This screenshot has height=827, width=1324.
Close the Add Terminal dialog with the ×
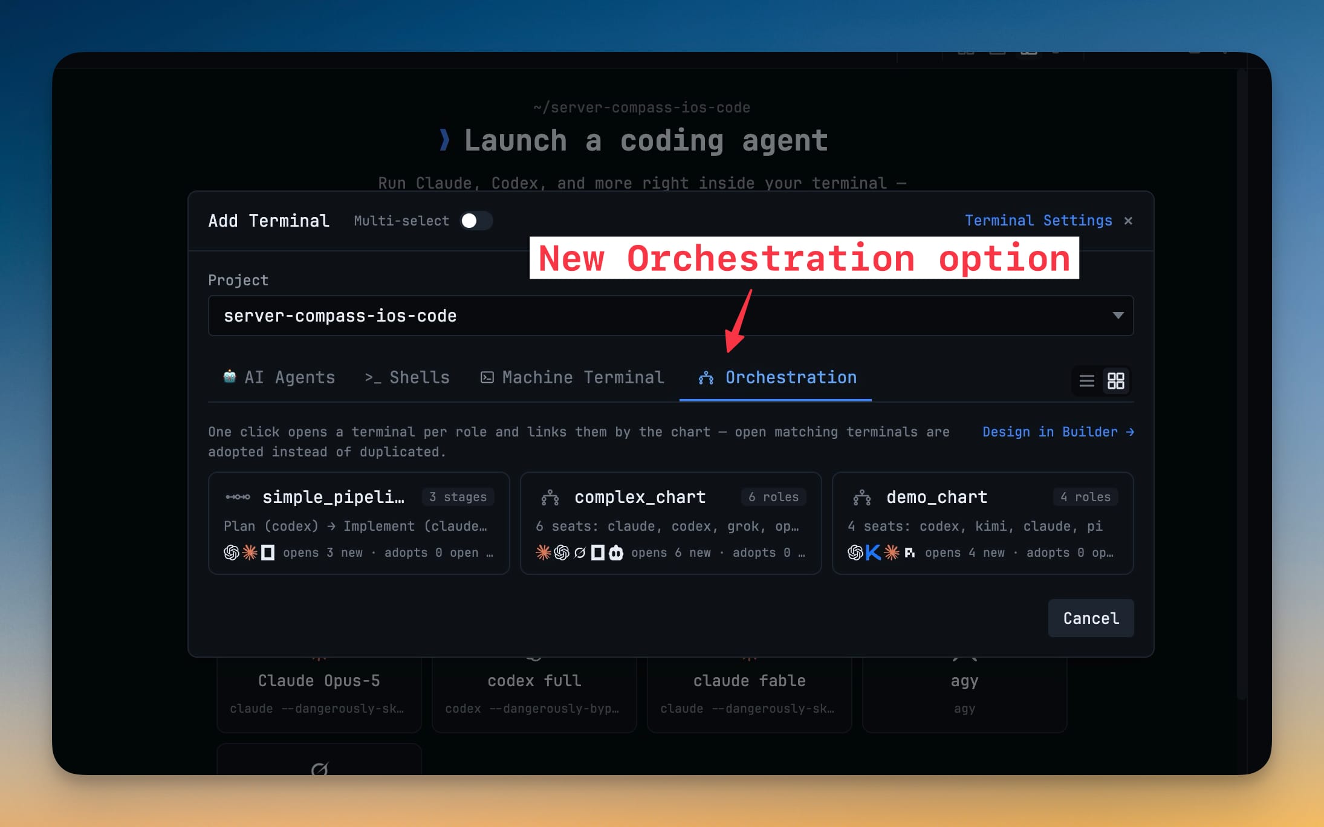1128,221
